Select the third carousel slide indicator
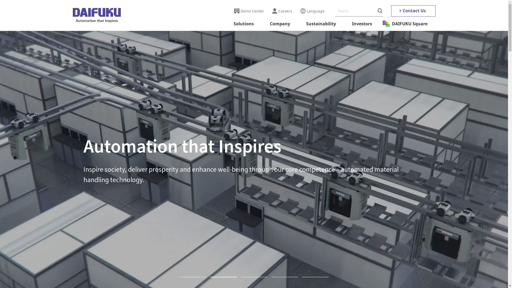This screenshot has height=288, width=512. point(254,277)
